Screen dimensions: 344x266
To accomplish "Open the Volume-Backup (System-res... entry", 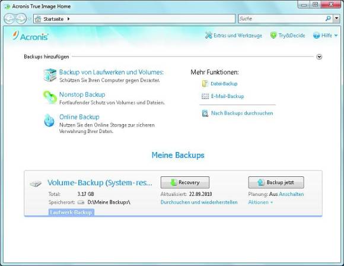I will (x=100, y=182).
